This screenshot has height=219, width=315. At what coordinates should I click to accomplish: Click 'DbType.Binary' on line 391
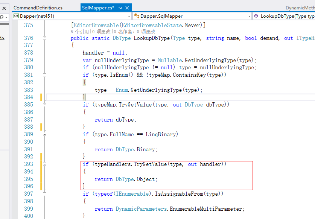(135, 149)
